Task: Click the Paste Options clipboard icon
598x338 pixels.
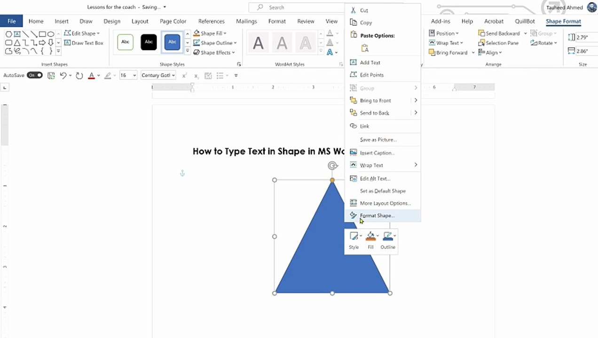Action: (x=365, y=48)
